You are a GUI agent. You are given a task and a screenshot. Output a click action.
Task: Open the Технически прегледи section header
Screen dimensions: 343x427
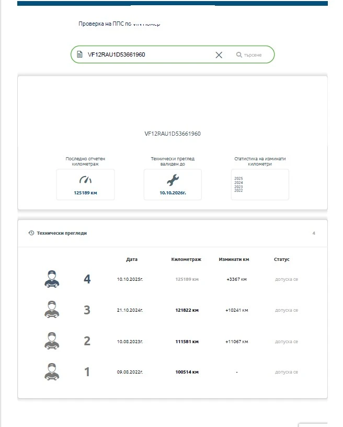(62, 233)
